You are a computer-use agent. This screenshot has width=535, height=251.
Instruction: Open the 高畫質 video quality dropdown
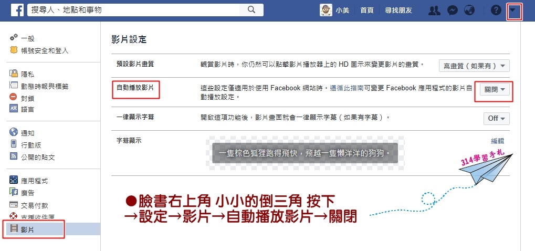[x=474, y=66]
